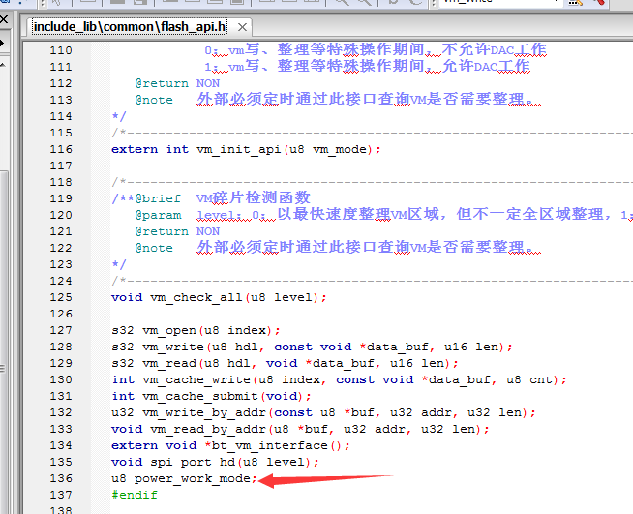Image resolution: width=633 pixels, height=514 pixels.
Task: Click the const keyword on line 130
Action: (355, 380)
